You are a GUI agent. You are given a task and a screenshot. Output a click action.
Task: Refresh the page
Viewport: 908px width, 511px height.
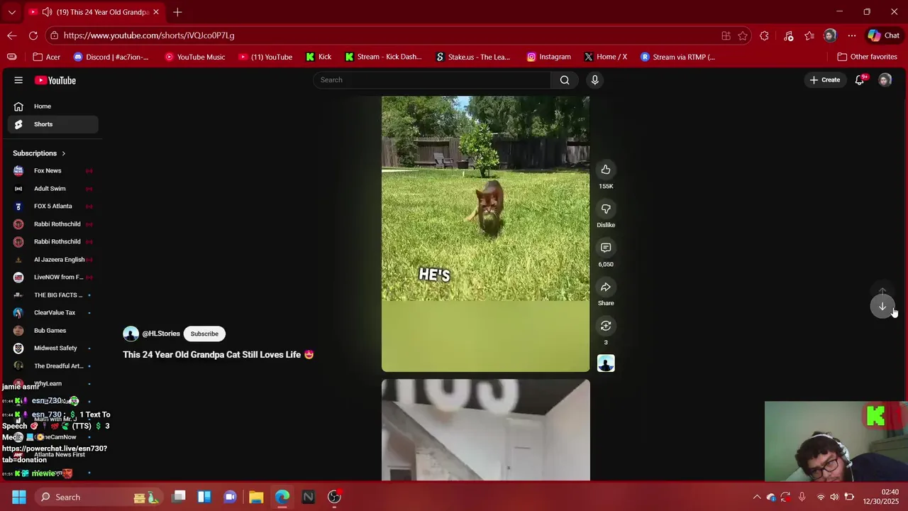tap(33, 35)
